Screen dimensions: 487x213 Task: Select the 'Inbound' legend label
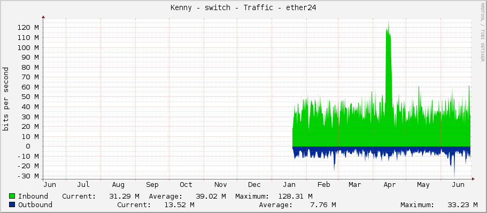pos(33,196)
